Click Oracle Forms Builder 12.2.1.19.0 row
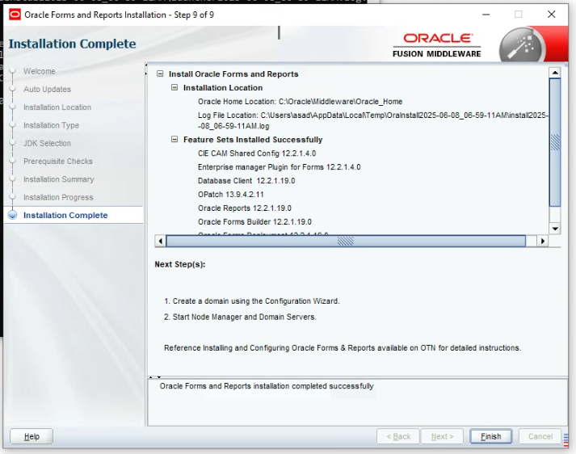The height and width of the screenshot is (454, 576). pyautogui.click(x=254, y=222)
